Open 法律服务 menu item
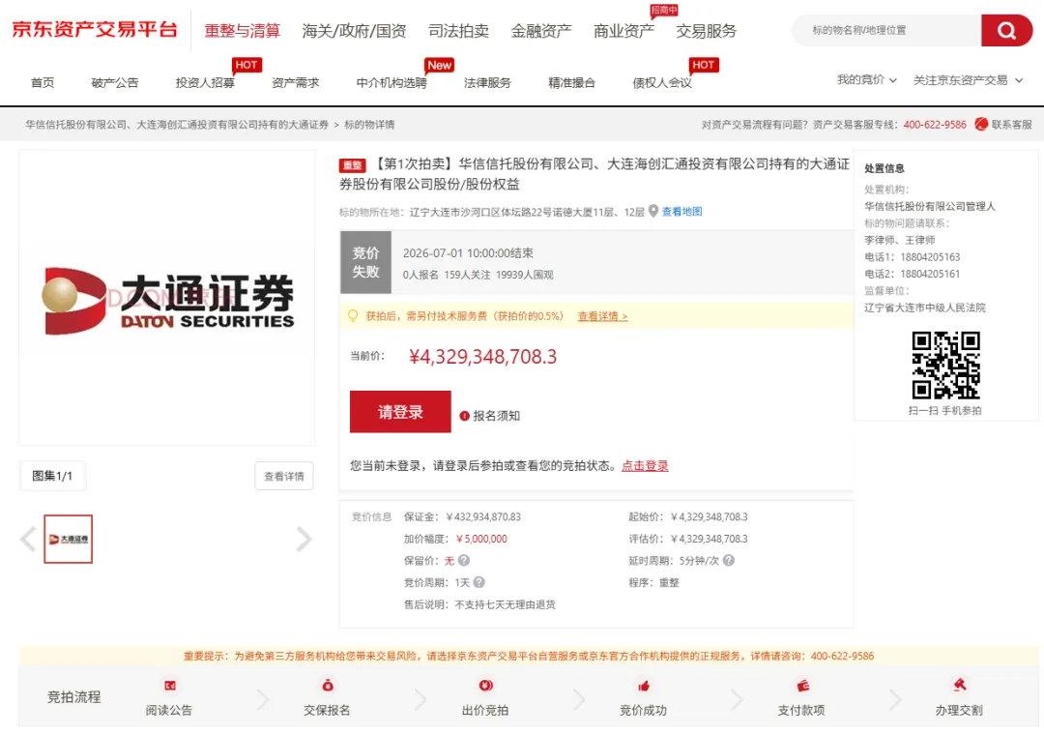This screenshot has height=734, width=1044. click(487, 82)
